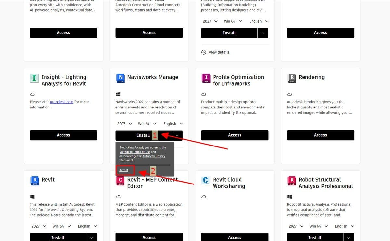
Task: Click Access for Profile Optimization for InfraWorks
Action: (235, 135)
